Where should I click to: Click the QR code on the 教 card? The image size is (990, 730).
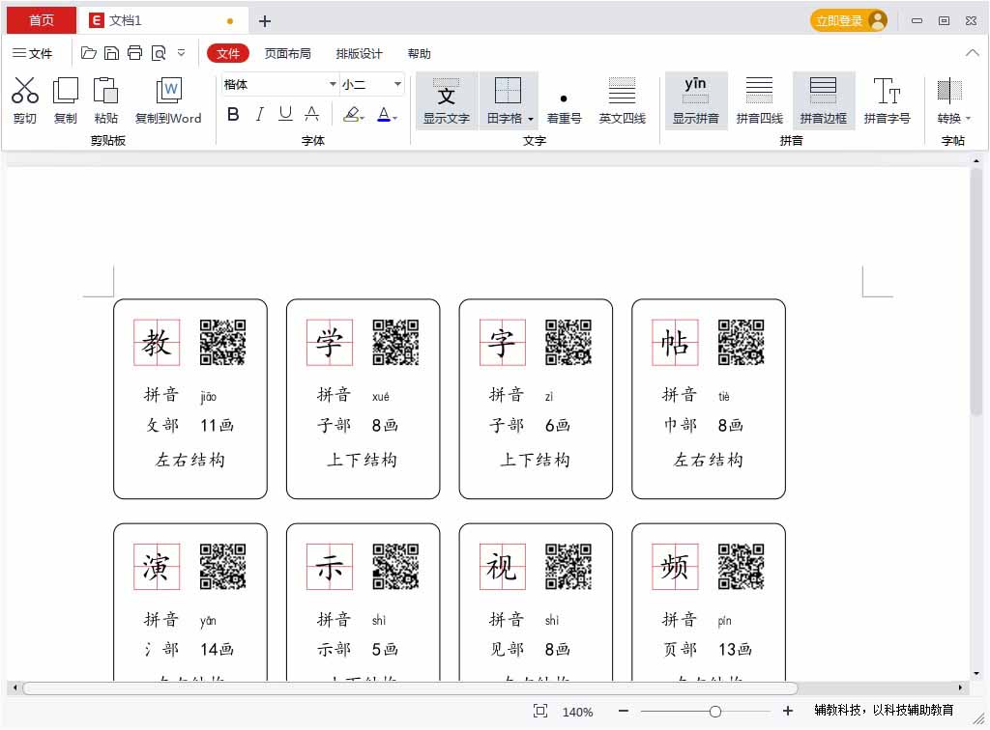223,342
